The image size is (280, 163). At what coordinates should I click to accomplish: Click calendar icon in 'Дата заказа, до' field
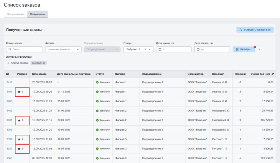(198, 50)
